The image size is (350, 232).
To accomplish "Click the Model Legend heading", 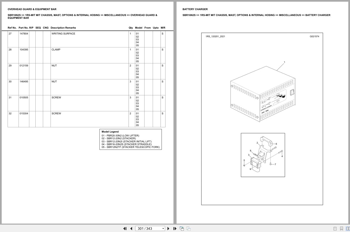I will click(110, 132).
